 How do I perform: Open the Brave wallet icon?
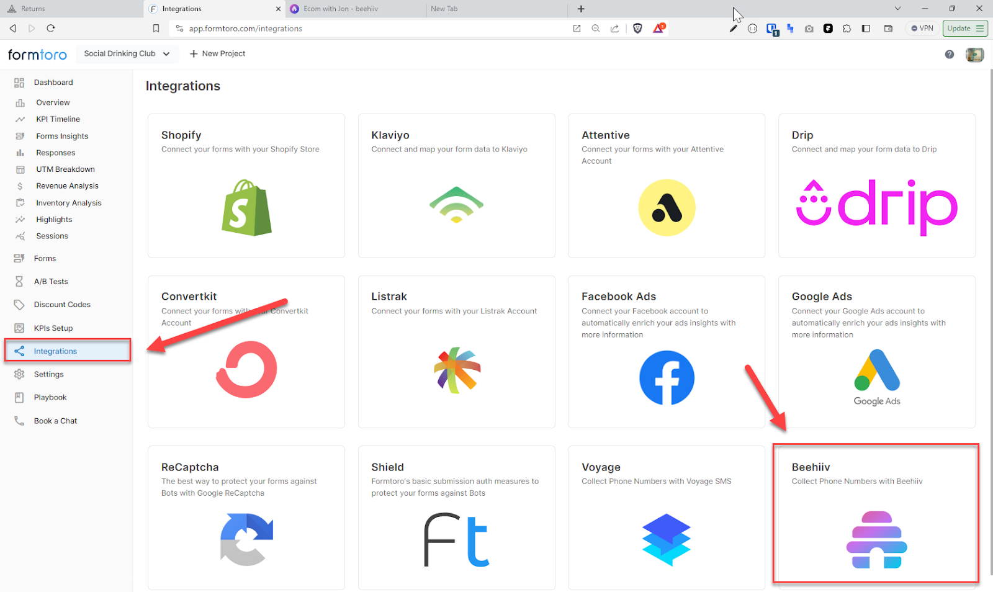pos(888,28)
